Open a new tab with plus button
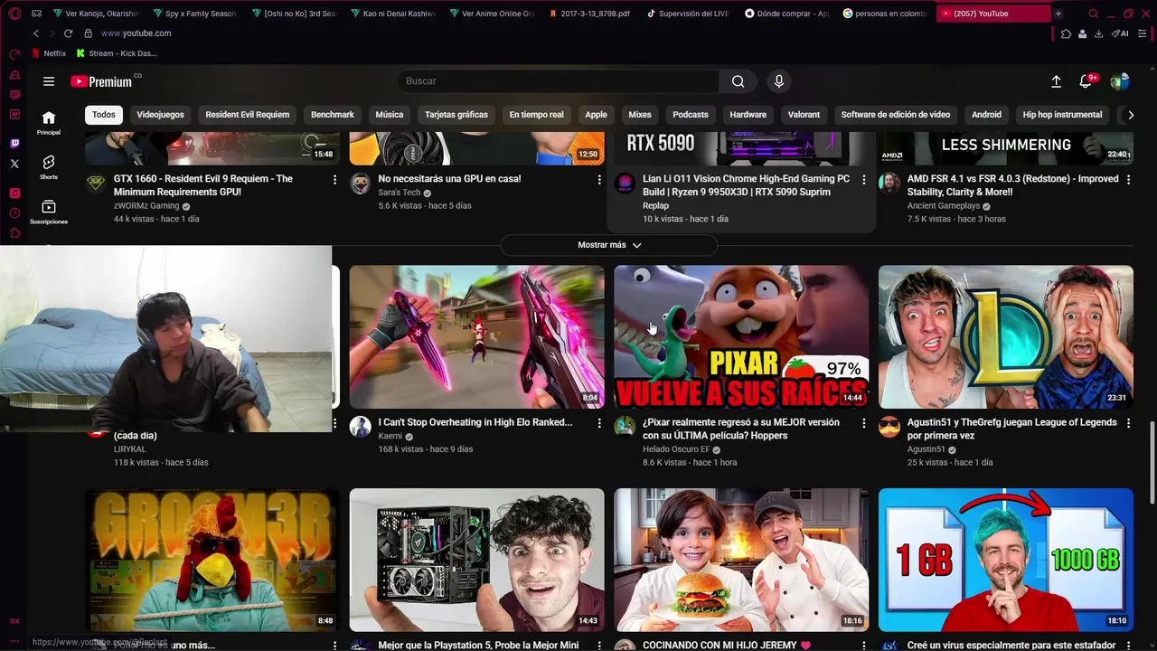 tap(1058, 14)
